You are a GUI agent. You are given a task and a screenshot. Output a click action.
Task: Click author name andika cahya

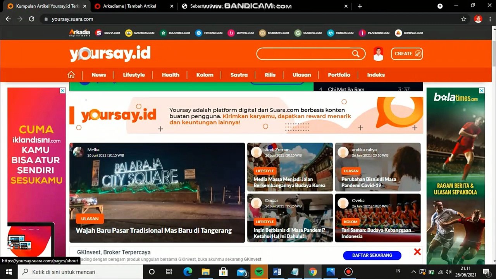pyautogui.click(x=364, y=150)
